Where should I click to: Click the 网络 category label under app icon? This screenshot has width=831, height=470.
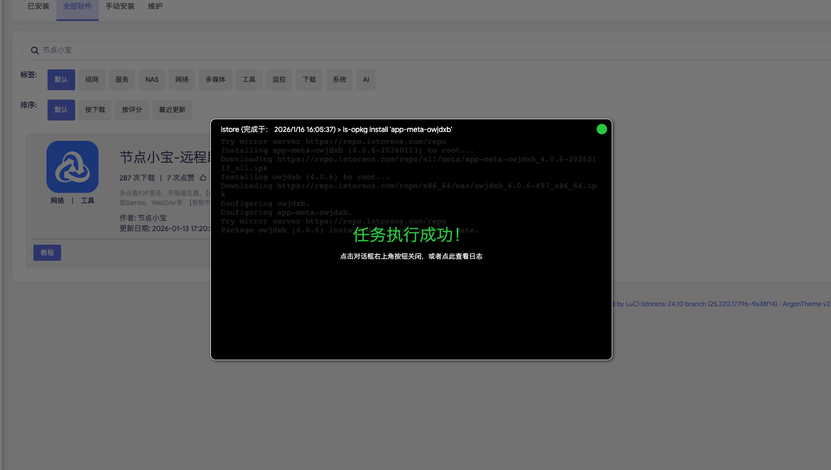coord(57,201)
